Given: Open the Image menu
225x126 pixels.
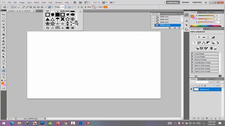Looking at the screenshot, I should click(x=22, y=2).
